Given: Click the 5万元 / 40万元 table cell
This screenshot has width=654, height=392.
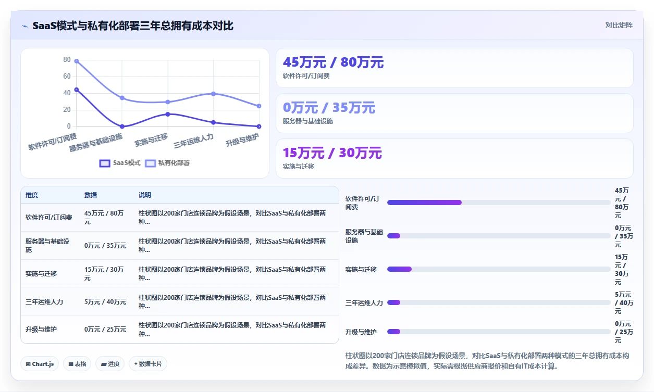Looking at the screenshot, I should point(105,302).
